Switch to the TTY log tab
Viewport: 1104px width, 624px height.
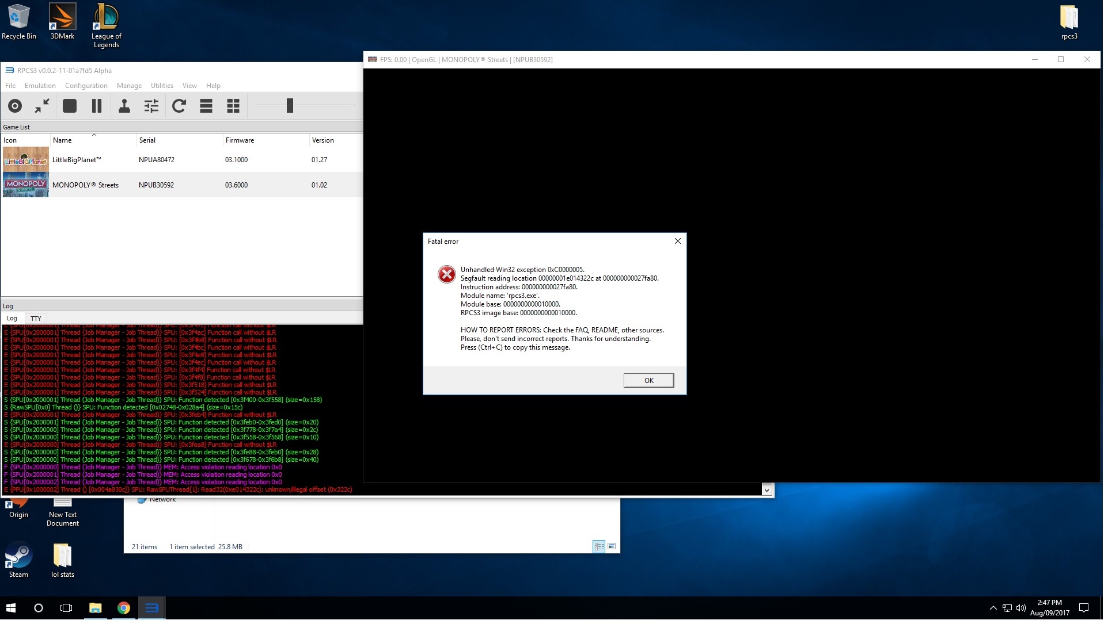click(36, 319)
